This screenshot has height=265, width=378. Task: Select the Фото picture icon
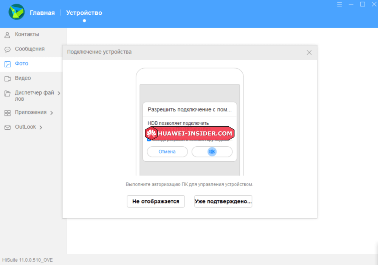(7, 64)
